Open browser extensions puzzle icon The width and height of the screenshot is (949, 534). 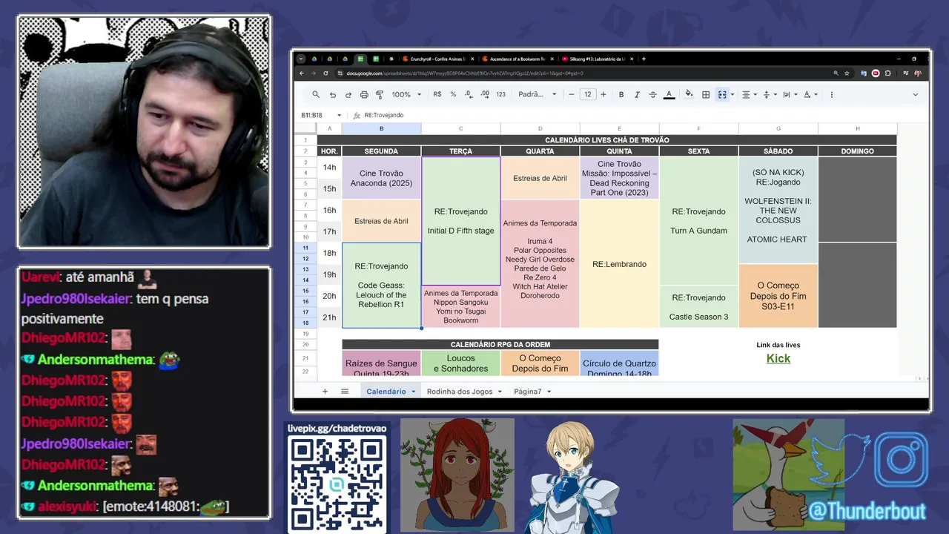[887, 73]
